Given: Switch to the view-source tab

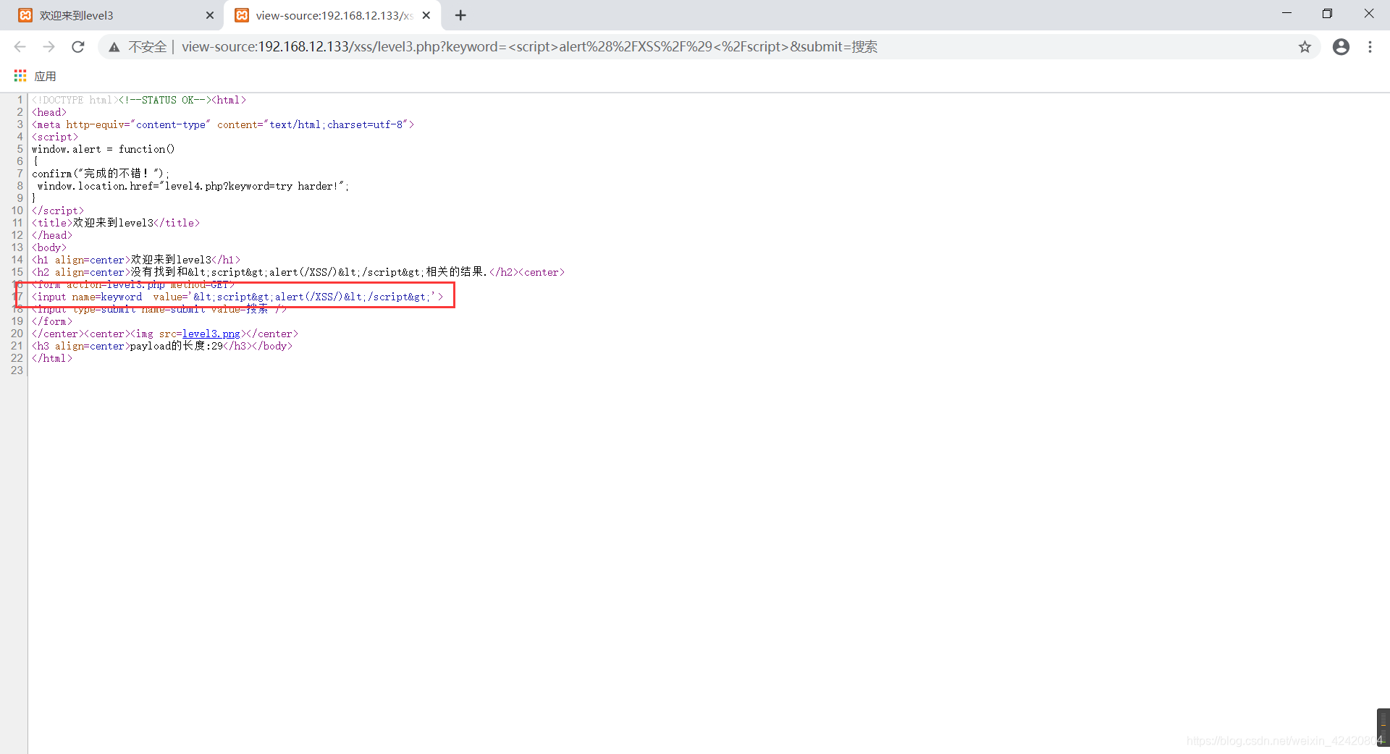Looking at the screenshot, I should point(333,15).
